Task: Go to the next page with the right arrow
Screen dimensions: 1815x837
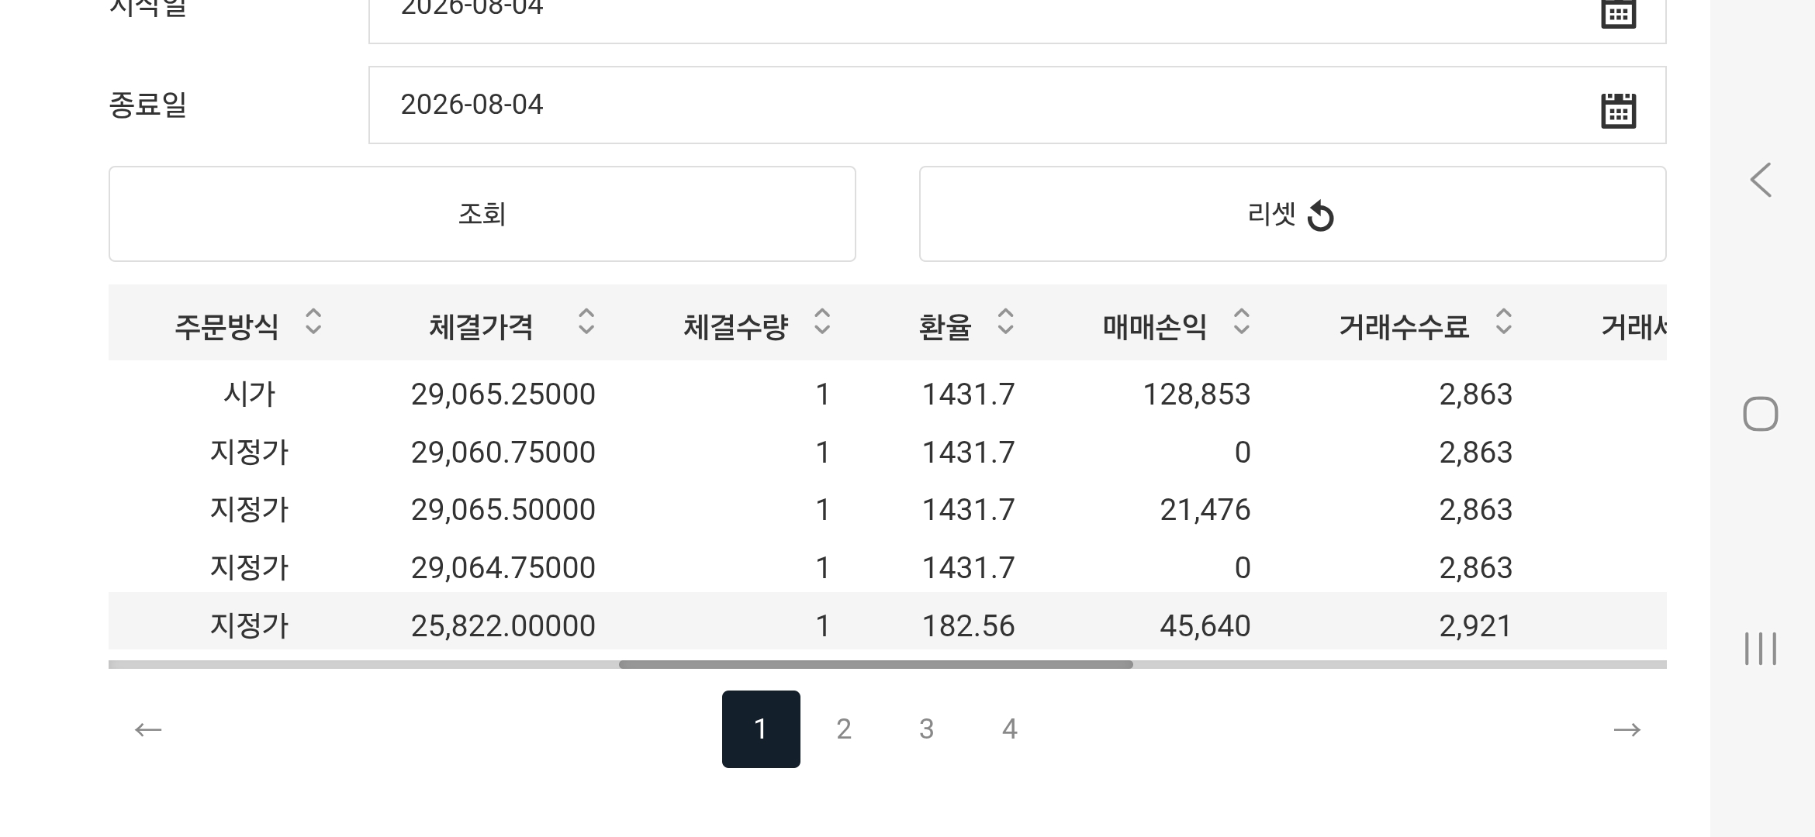Action: tap(1627, 729)
